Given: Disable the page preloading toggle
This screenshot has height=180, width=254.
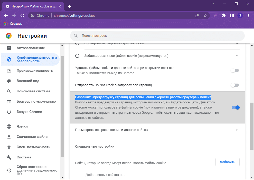Looking at the screenshot, I should click(x=236, y=107).
